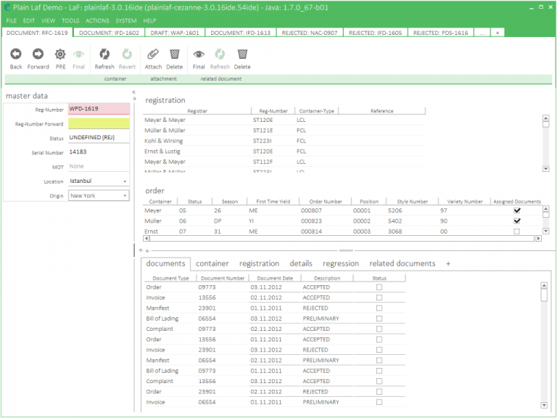
Task: Switch to the related documents tab
Action: coord(402,263)
